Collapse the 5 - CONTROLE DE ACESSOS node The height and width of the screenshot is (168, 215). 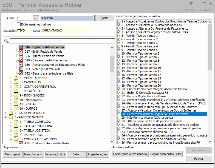(11, 139)
